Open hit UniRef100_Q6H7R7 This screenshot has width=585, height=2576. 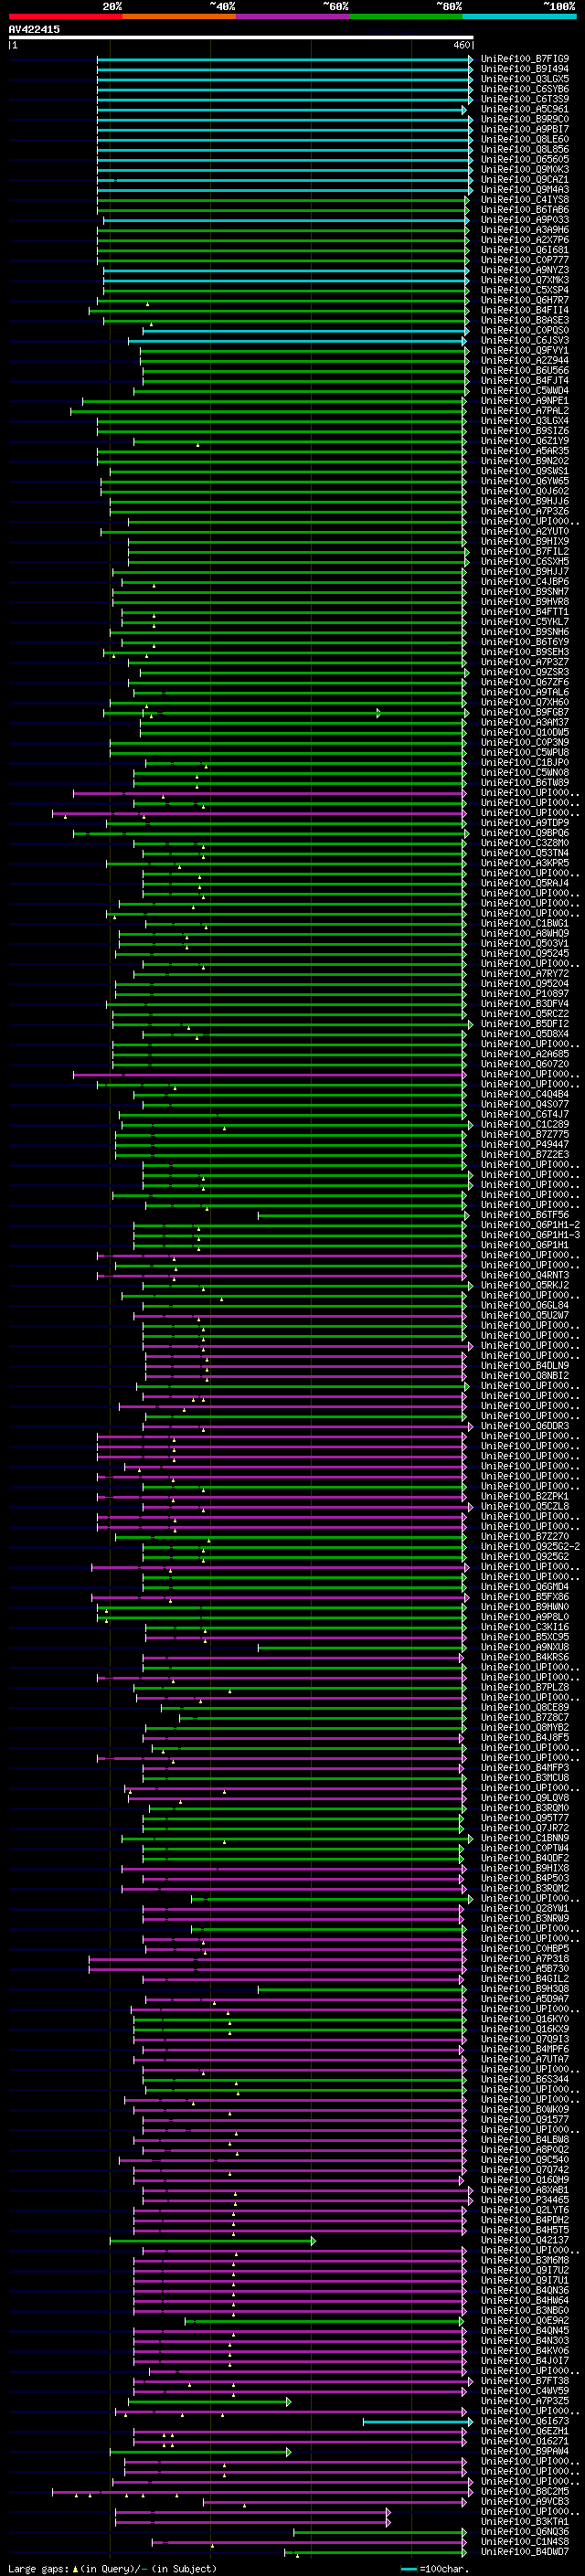pos(524,300)
